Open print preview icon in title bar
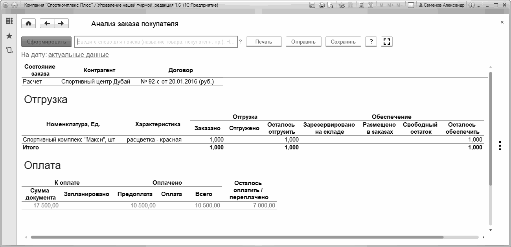 pyautogui.click(x=331, y=5)
